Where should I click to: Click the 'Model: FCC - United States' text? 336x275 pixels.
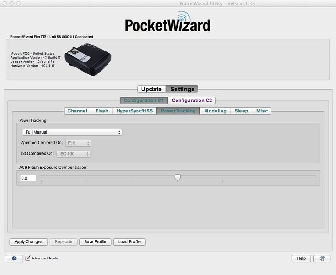[x=32, y=54]
